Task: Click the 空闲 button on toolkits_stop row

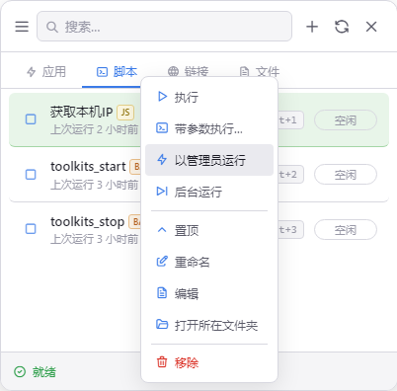Action: [346, 230]
